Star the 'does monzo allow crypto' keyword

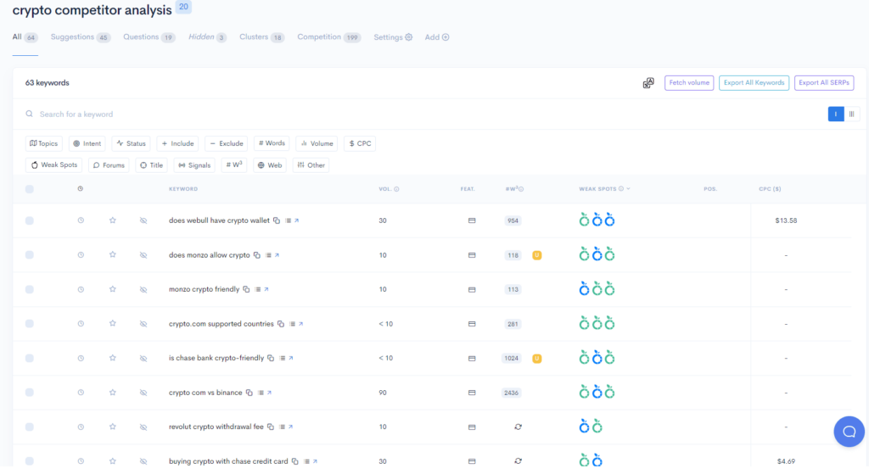click(x=113, y=254)
